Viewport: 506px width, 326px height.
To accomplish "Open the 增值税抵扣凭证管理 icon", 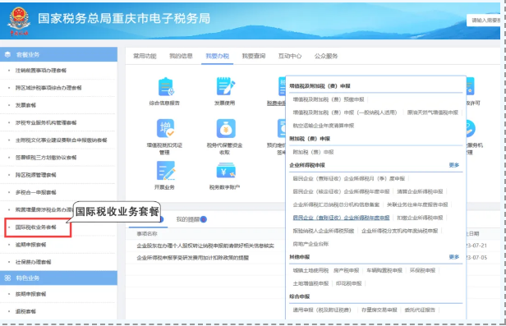I will (165, 129).
